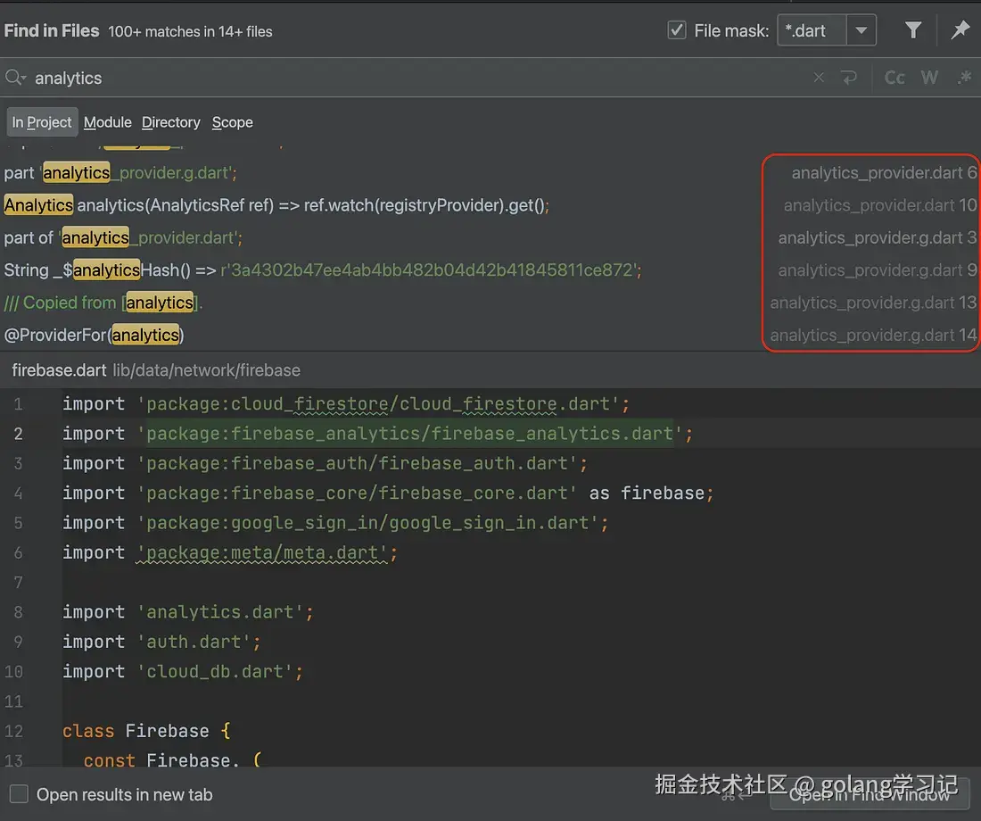
Task: Click the firebase_analytics import line
Action: point(377,434)
